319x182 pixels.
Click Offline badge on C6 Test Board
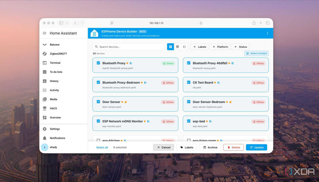[x=258, y=83]
